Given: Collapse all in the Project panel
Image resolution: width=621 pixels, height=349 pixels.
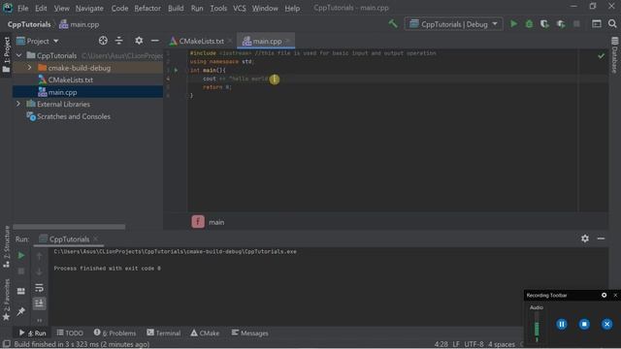Looking at the screenshot, I should pos(118,41).
